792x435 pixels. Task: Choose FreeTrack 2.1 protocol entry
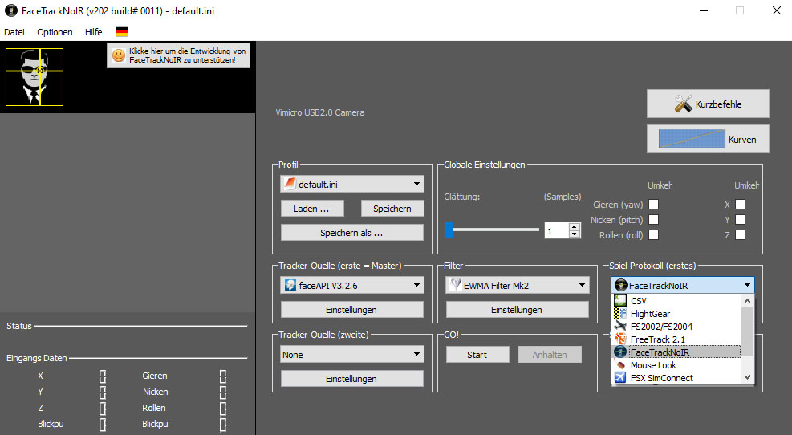676,339
